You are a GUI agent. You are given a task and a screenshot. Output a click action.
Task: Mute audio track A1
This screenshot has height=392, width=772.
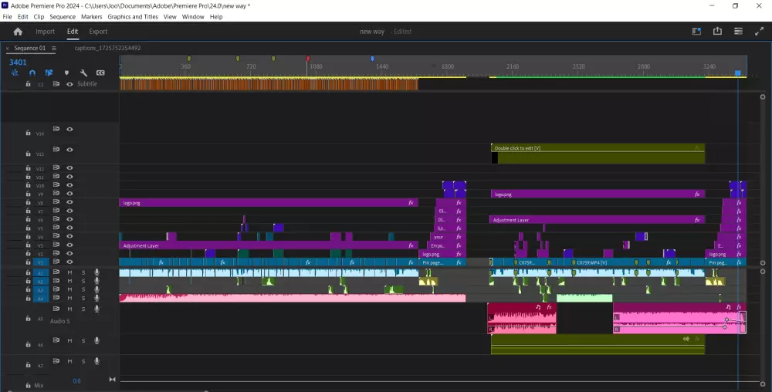[x=69, y=272]
